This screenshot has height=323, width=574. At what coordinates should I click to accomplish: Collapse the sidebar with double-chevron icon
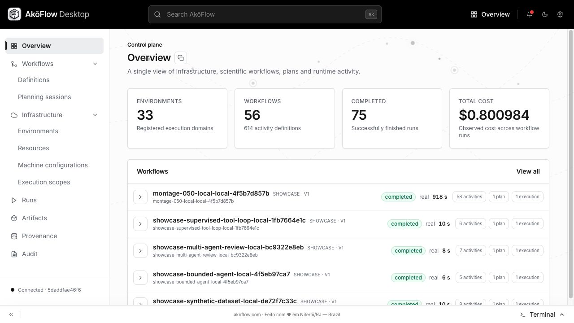[11, 314]
